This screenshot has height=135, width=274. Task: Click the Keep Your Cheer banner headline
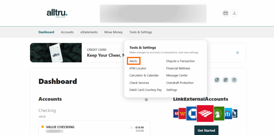pyautogui.click(x=105, y=55)
